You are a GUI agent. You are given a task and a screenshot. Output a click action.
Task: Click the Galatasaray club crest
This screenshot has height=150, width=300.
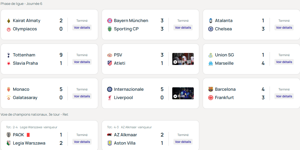click(8, 98)
